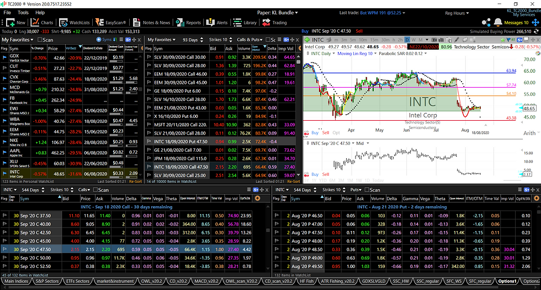Click sort arrows icon in My Favorites watchlist
Image resolution: width=541 pixels, height=290 pixels.
115,40
